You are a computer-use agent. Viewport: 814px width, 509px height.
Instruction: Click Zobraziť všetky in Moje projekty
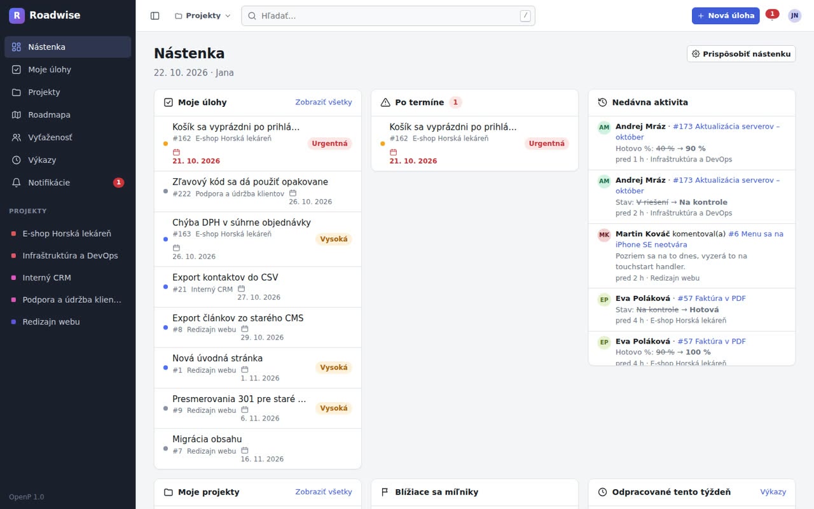(324, 492)
